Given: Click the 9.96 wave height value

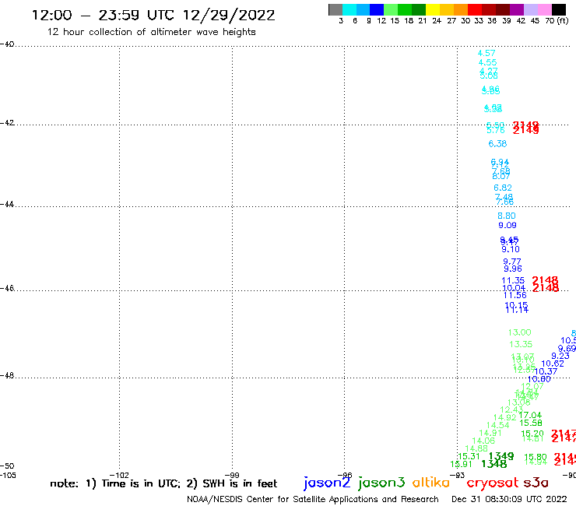Looking at the screenshot, I should 513,269.
